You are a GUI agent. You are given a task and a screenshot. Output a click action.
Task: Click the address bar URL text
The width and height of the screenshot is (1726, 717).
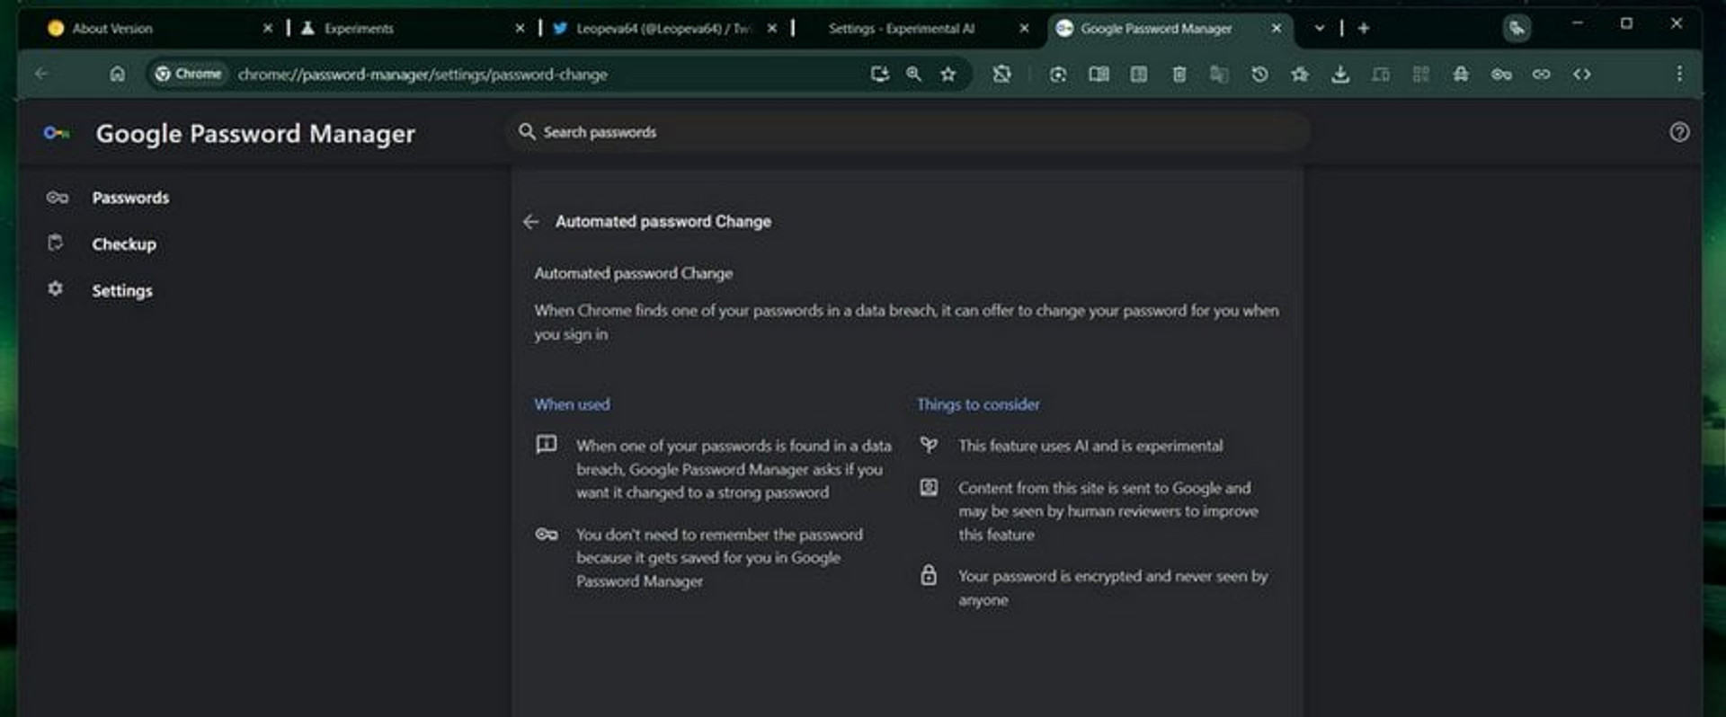[x=423, y=75]
